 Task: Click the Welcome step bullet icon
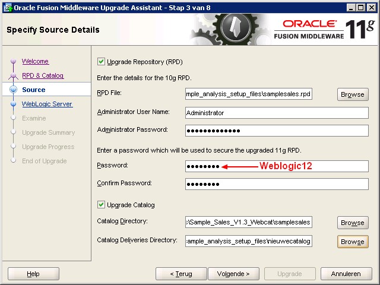[x=13, y=61]
